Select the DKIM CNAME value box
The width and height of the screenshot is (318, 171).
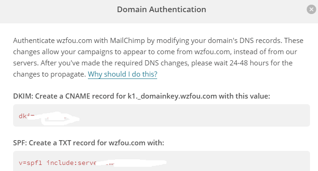coord(161,115)
